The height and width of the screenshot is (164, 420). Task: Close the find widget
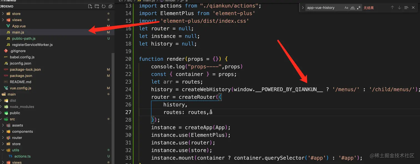click(x=413, y=8)
